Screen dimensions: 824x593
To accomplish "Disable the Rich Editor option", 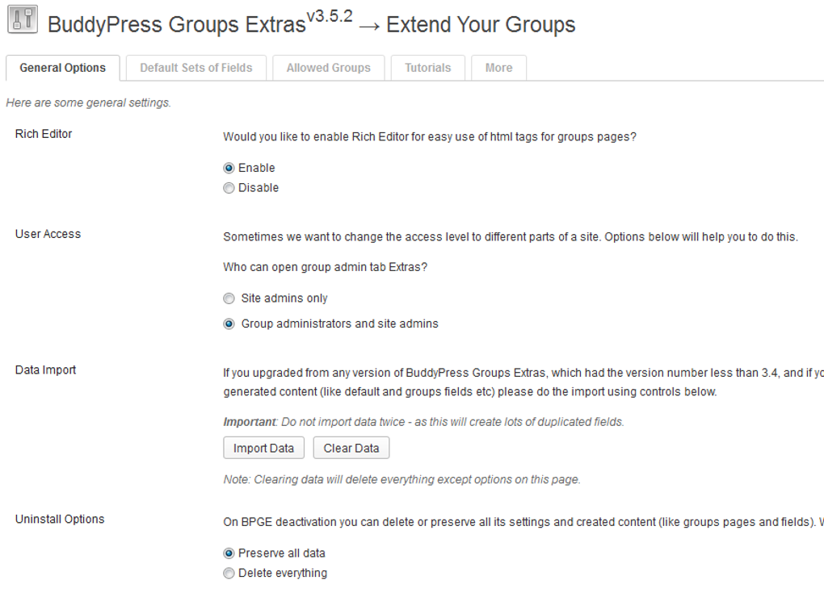I will tap(229, 187).
